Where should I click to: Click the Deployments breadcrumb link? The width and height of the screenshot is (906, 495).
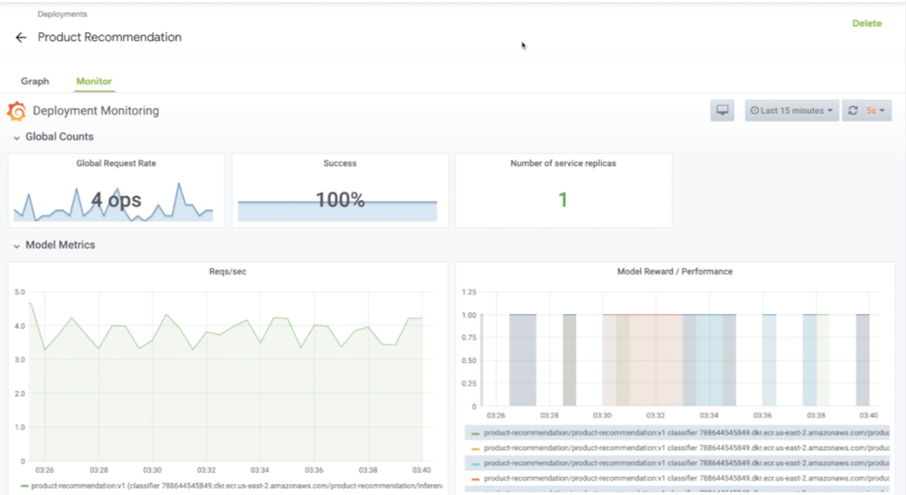(x=62, y=14)
